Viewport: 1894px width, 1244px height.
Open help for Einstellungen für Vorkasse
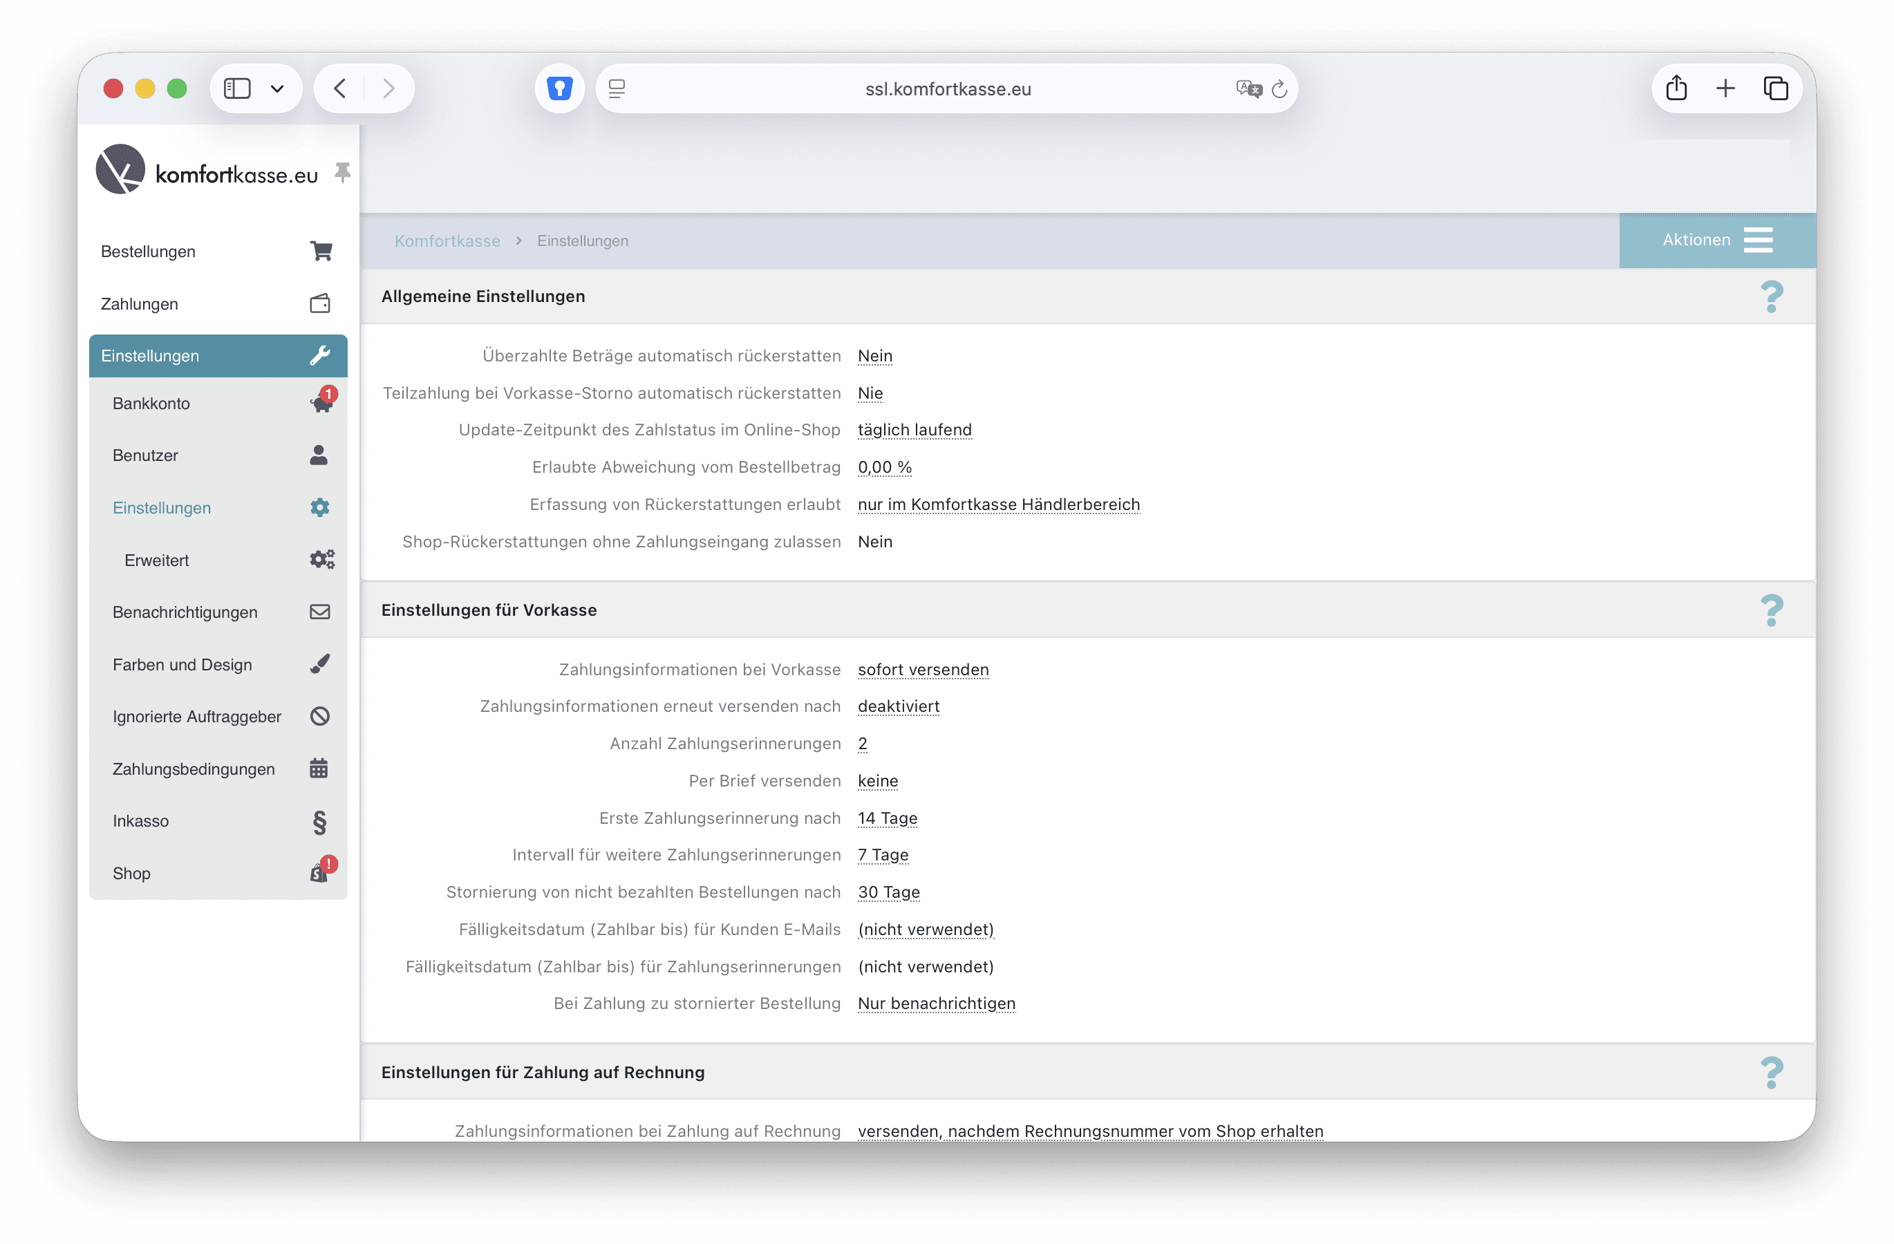click(1772, 611)
